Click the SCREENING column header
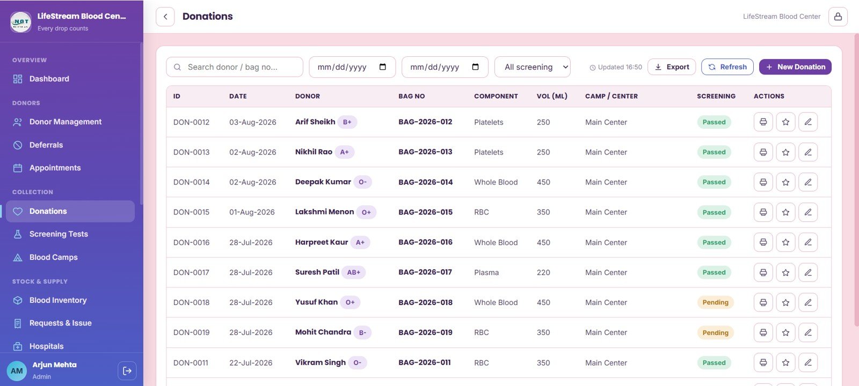The image size is (859, 386). point(716,96)
